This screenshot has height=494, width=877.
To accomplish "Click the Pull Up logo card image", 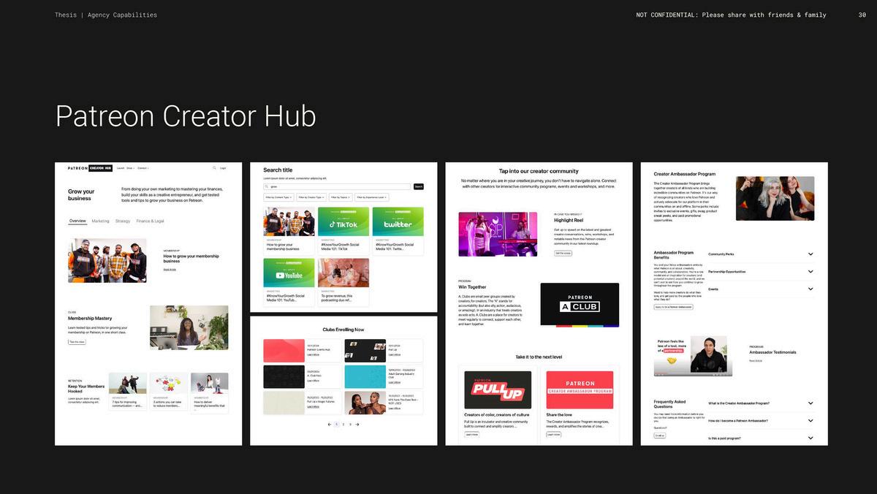I will [498, 390].
